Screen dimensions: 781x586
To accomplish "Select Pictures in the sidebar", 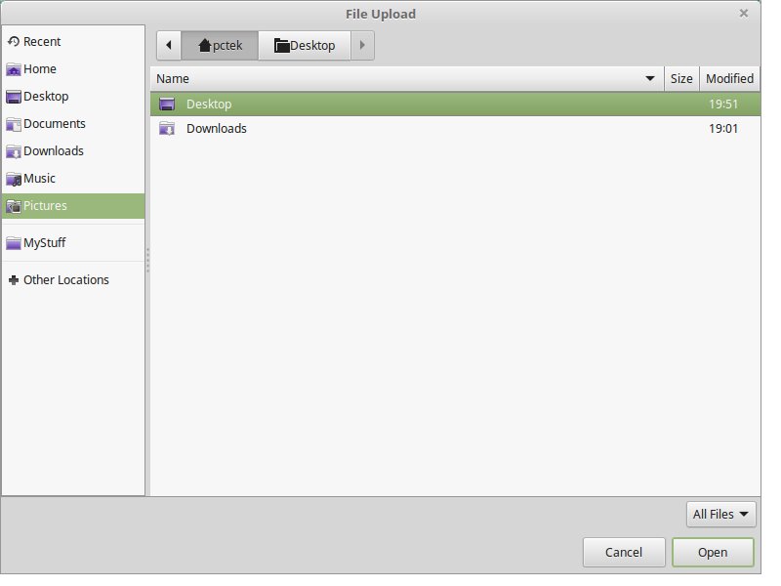I will point(45,206).
